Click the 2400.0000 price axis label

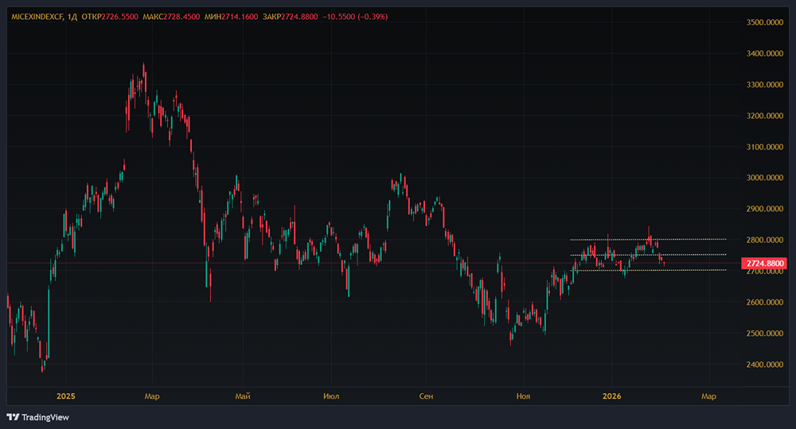[x=766, y=365]
